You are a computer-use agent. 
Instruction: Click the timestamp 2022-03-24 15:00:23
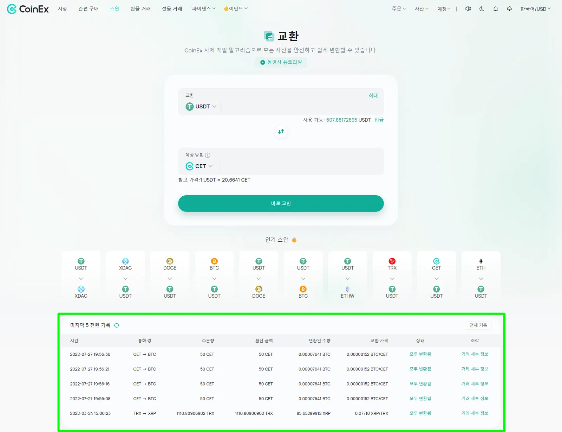(x=90, y=414)
